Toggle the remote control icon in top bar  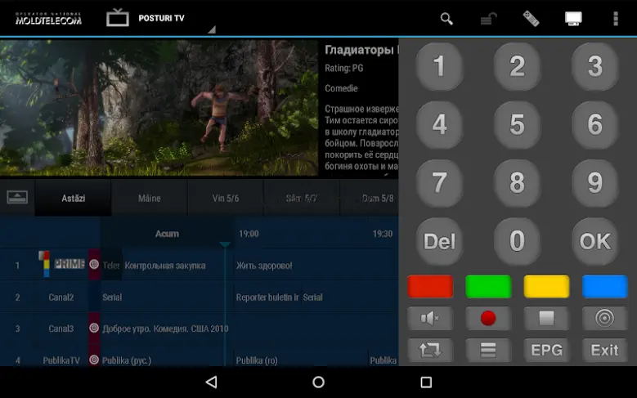click(531, 19)
